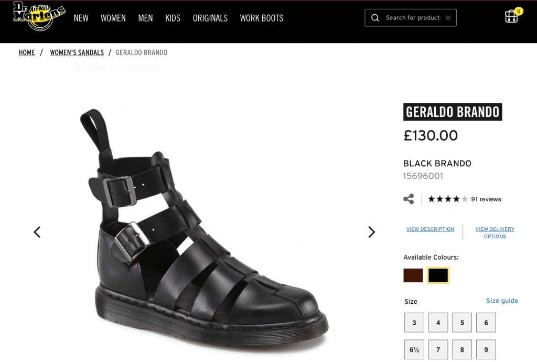This screenshot has height=362, width=537.
Task: Open the WOMEN menu
Action: point(113,18)
